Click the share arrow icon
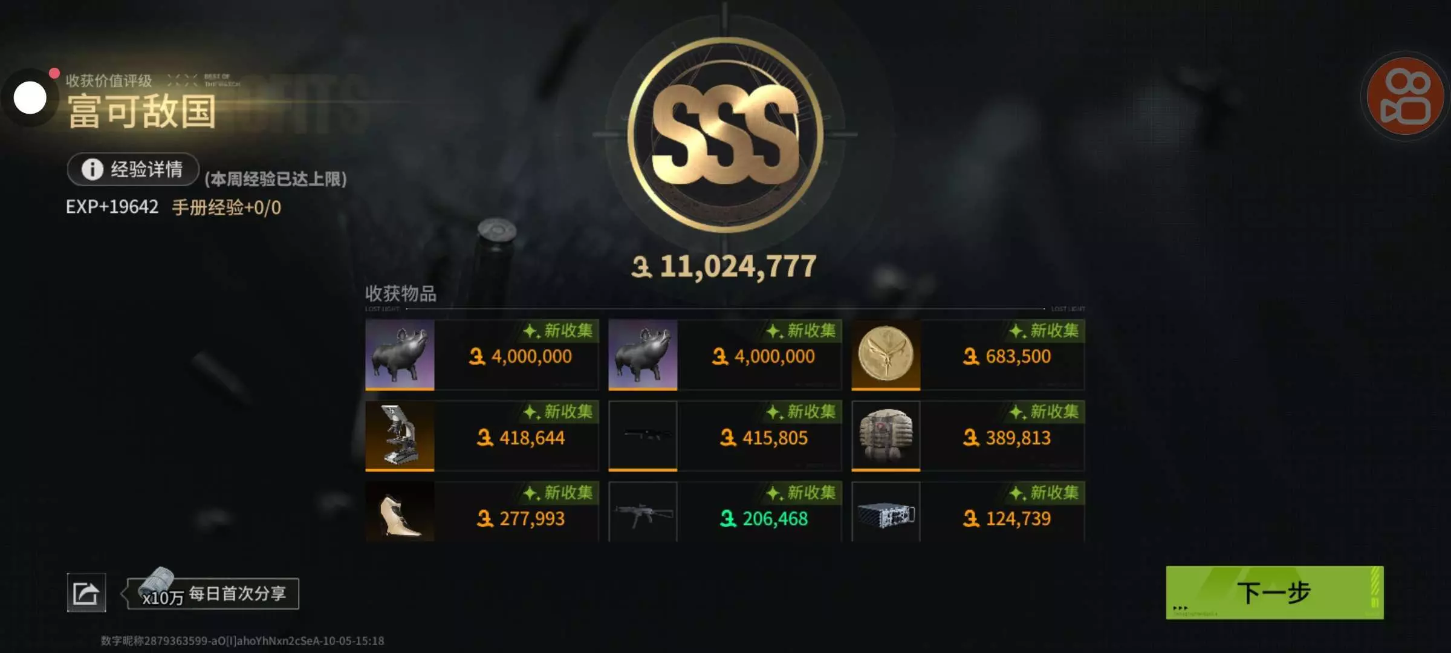This screenshot has width=1451, height=653. 86,593
